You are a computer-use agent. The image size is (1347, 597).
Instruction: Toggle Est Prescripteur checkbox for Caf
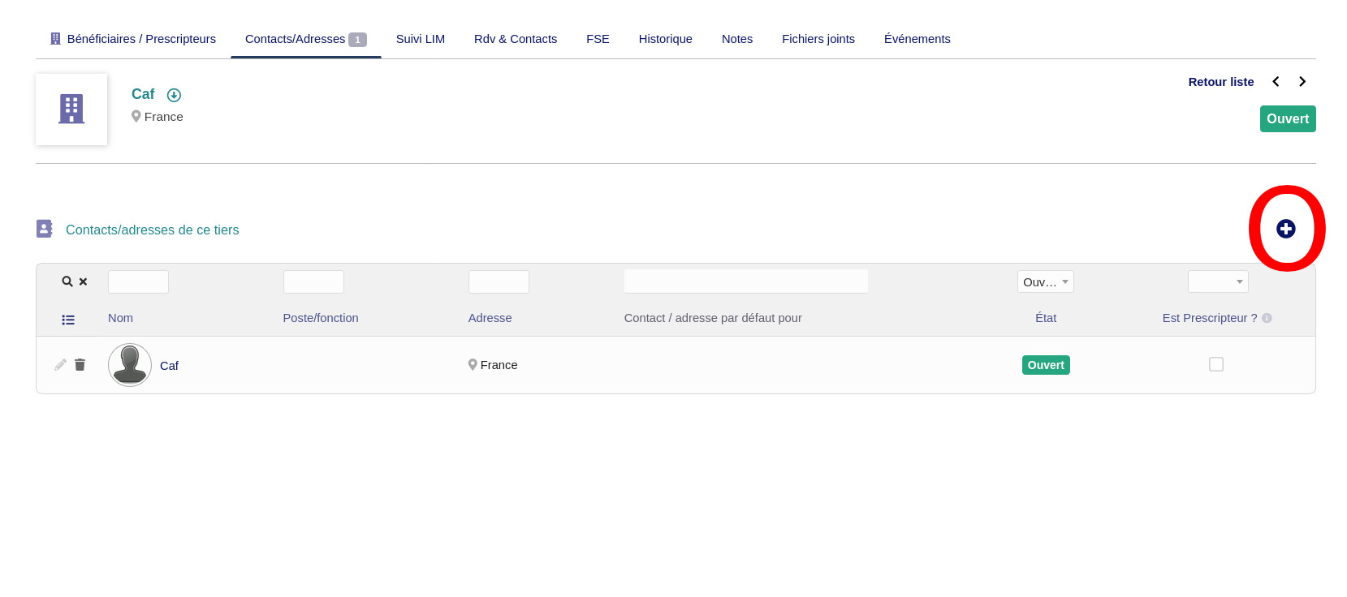(1215, 364)
